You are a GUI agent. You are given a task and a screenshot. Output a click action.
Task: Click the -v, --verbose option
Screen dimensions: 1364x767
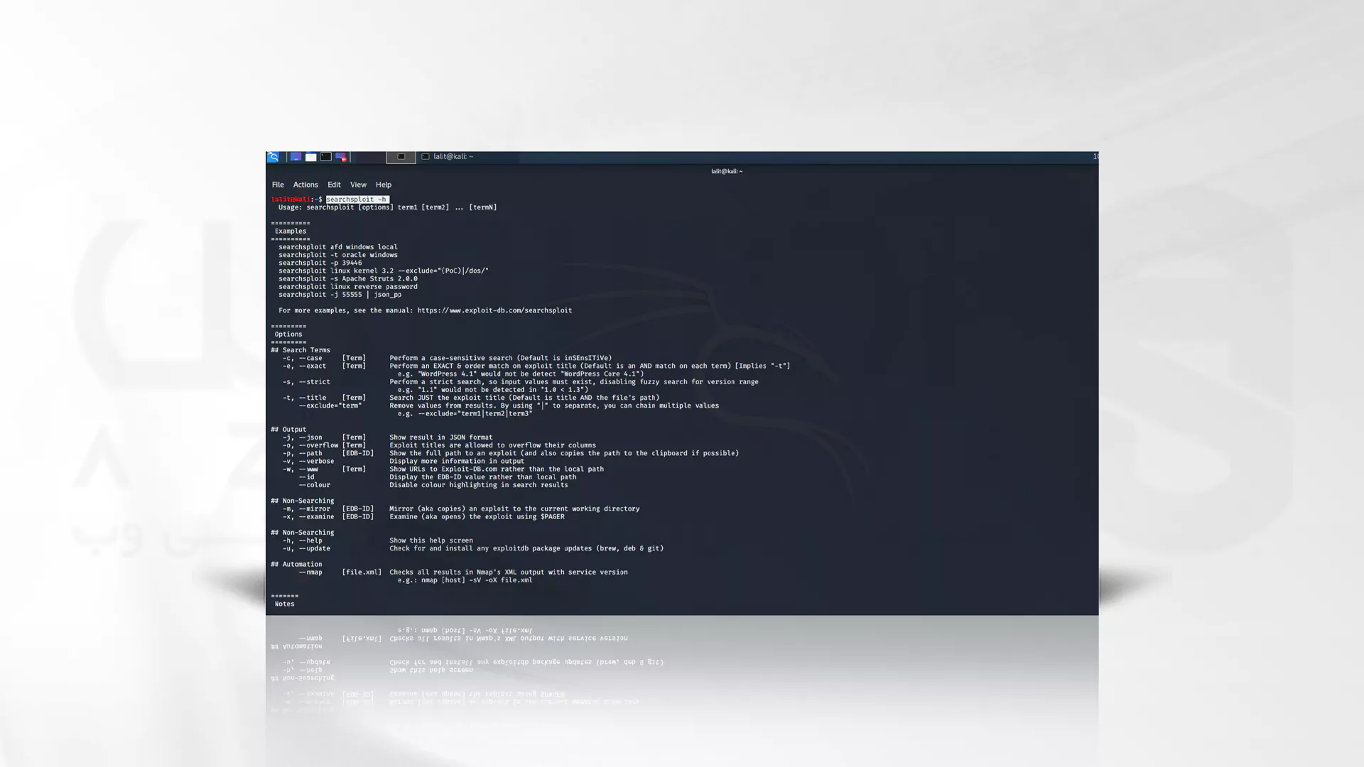click(x=308, y=462)
